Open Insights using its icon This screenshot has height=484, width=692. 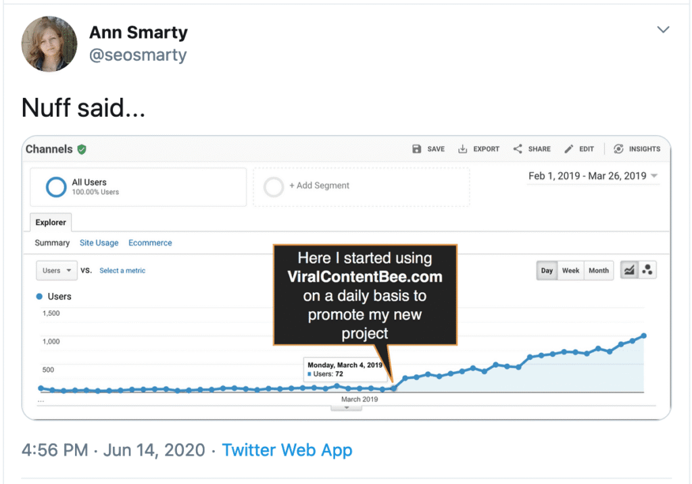[618, 149]
